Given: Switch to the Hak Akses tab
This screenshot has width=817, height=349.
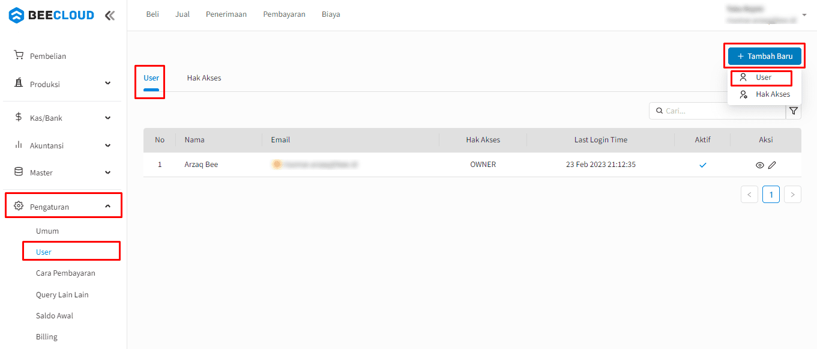Looking at the screenshot, I should point(204,78).
